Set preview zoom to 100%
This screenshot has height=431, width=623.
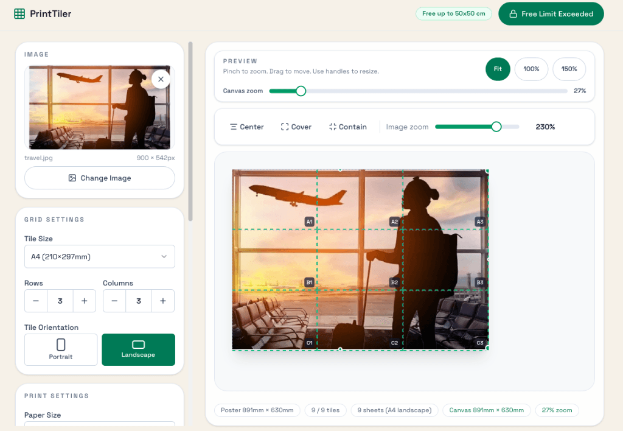pos(531,69)
